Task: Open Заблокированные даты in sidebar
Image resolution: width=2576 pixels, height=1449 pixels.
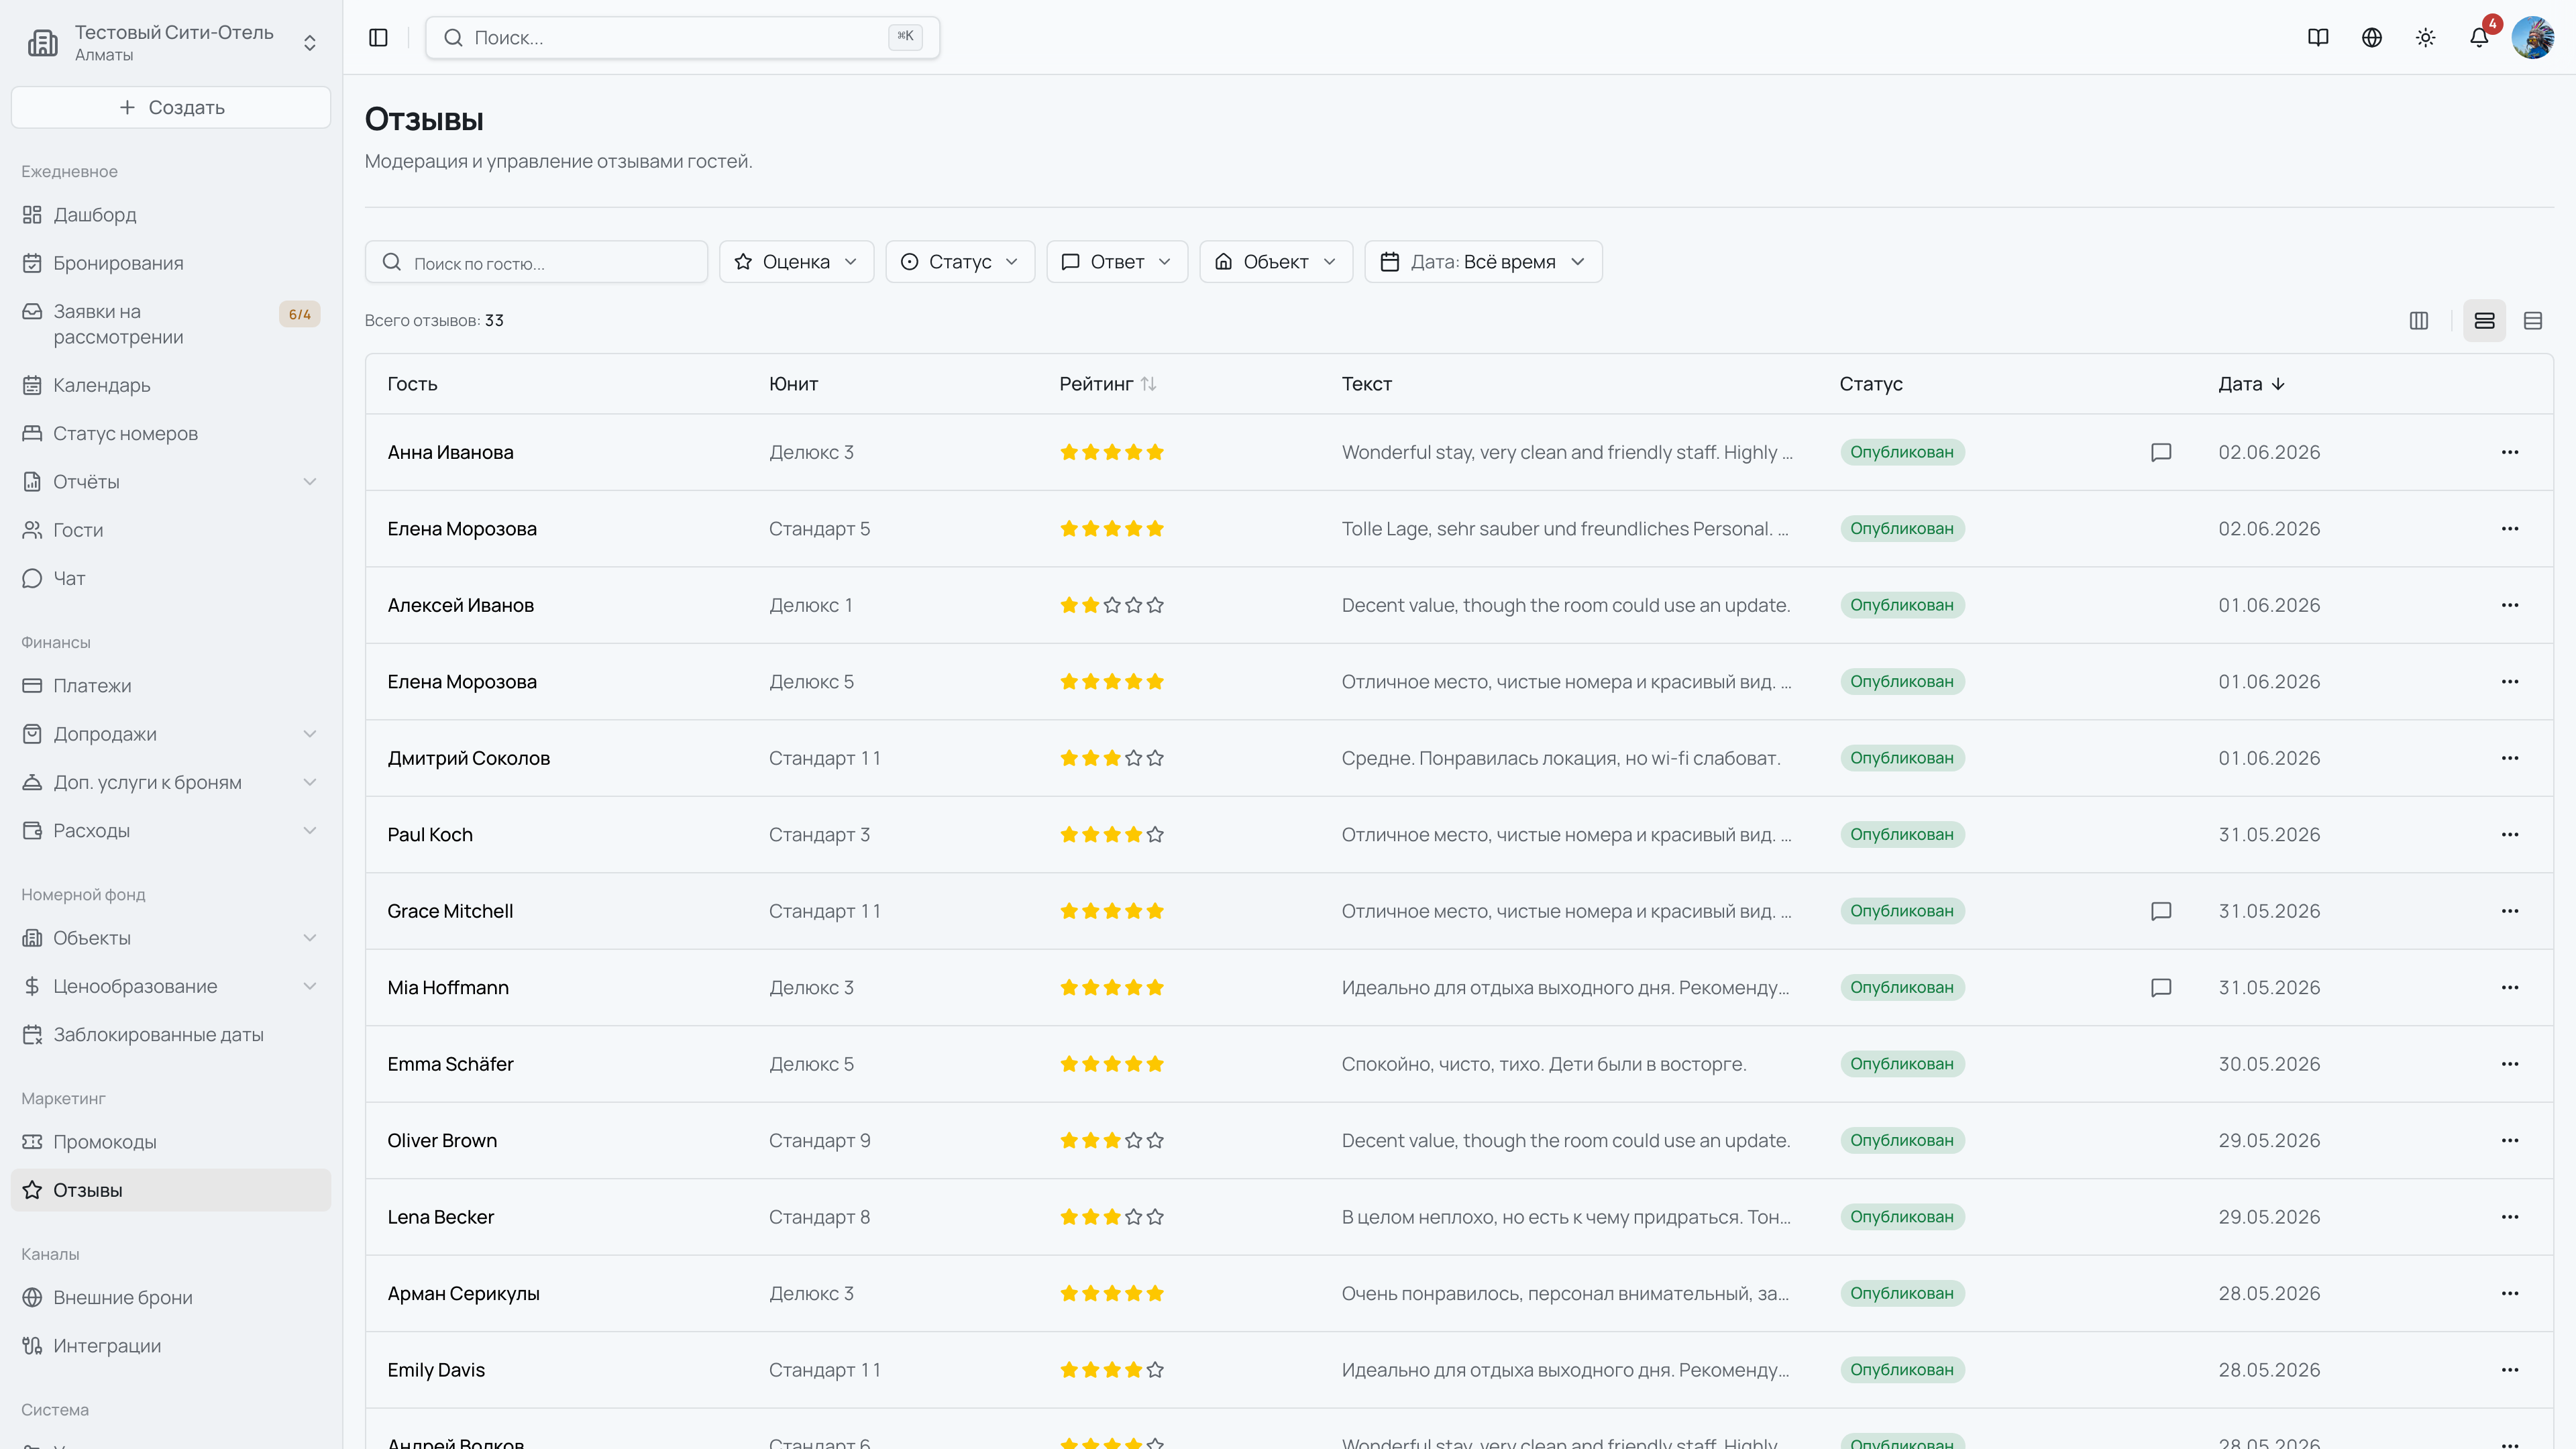Action: (171, 1035)
